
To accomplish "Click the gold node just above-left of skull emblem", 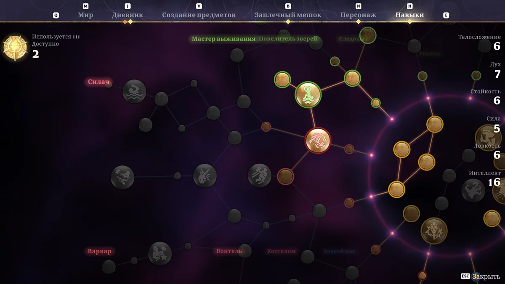I will pyautogui.click(x=411, y=214).
